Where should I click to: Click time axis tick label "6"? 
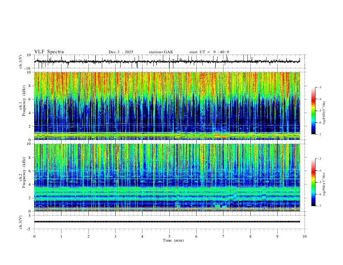coord(197,236)
